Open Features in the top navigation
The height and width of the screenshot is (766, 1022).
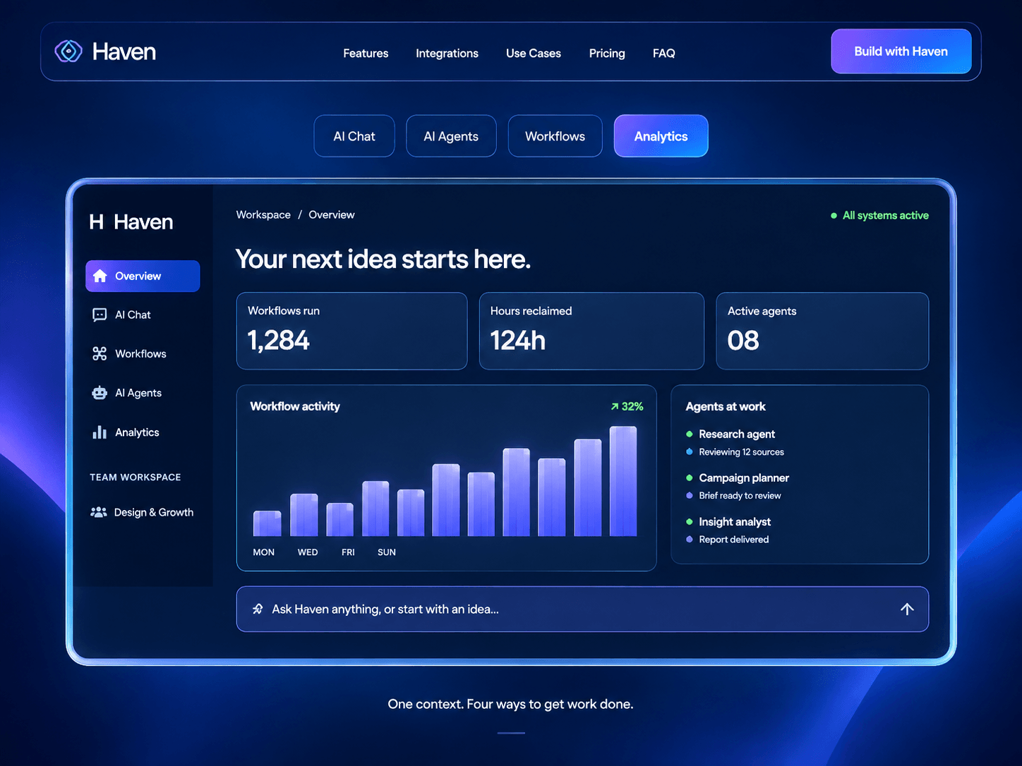coord(366,54)
